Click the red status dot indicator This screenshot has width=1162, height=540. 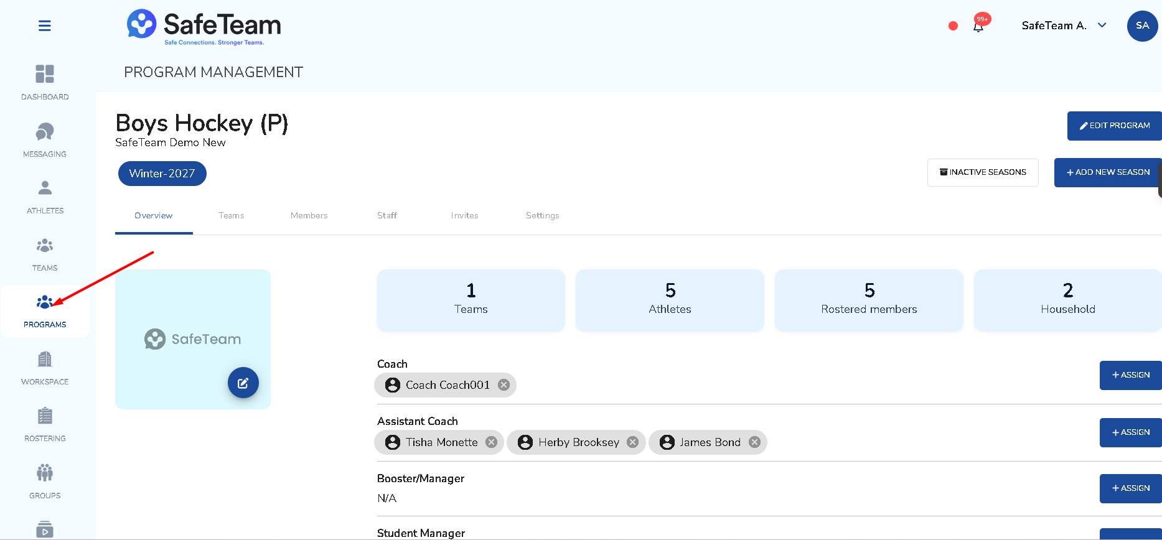(953, 26)
